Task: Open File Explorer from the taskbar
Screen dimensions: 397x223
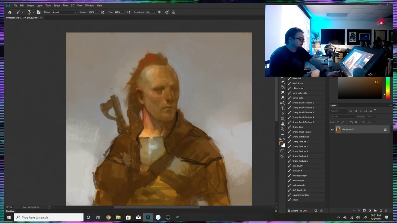Action: 118,217
